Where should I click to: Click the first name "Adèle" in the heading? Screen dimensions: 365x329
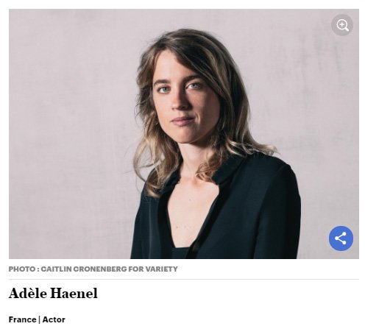point(28,293)
